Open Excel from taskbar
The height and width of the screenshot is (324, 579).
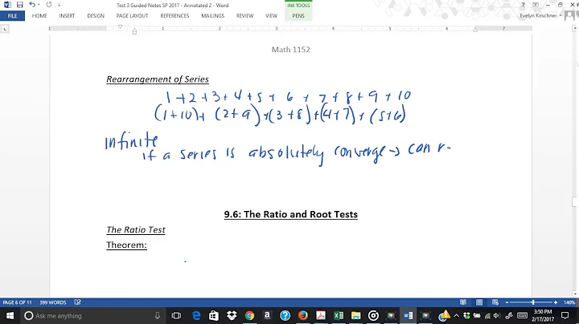(x=339, y=315)
